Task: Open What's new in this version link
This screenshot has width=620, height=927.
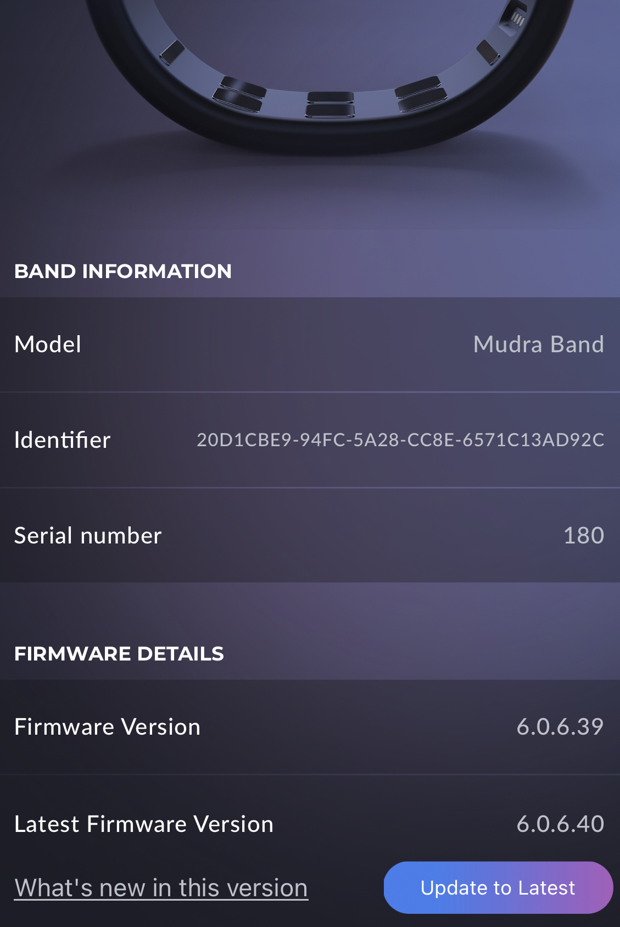Action: click(x=161, y=888)
